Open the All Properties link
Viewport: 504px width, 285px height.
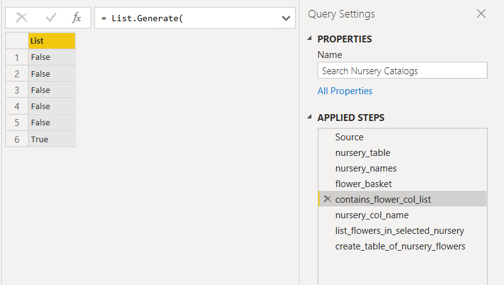coord(345,91)
